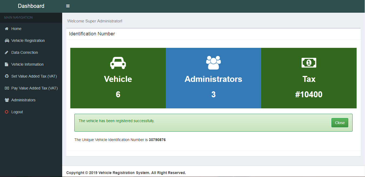
Task: Select Vehicle Information from the sidebar
Action: tap(27, 64)
